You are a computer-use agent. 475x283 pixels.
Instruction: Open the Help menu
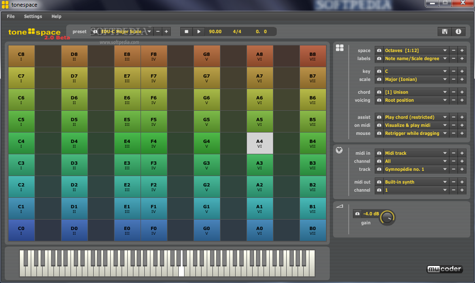pos(56,17)
